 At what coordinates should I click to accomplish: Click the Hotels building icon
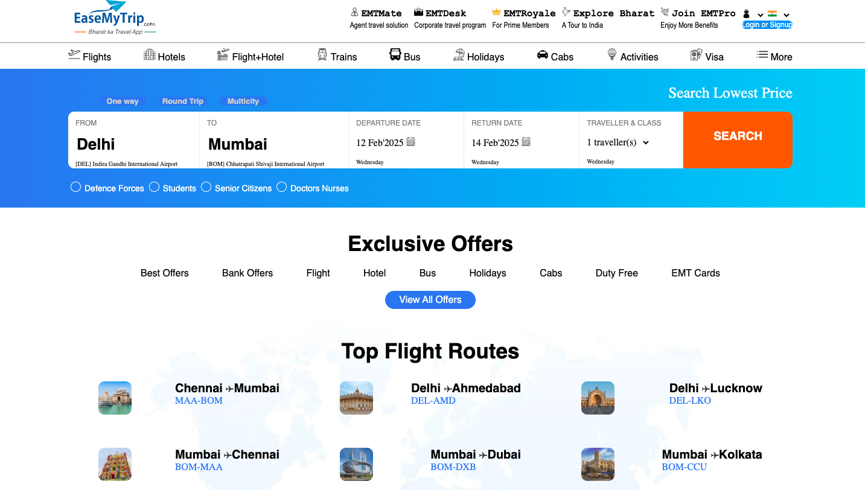coord(150,55)
